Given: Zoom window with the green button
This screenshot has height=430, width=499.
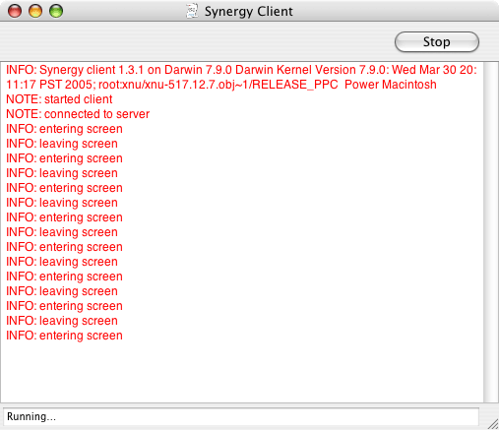Looking at the screenshot, I should (56, 11).
